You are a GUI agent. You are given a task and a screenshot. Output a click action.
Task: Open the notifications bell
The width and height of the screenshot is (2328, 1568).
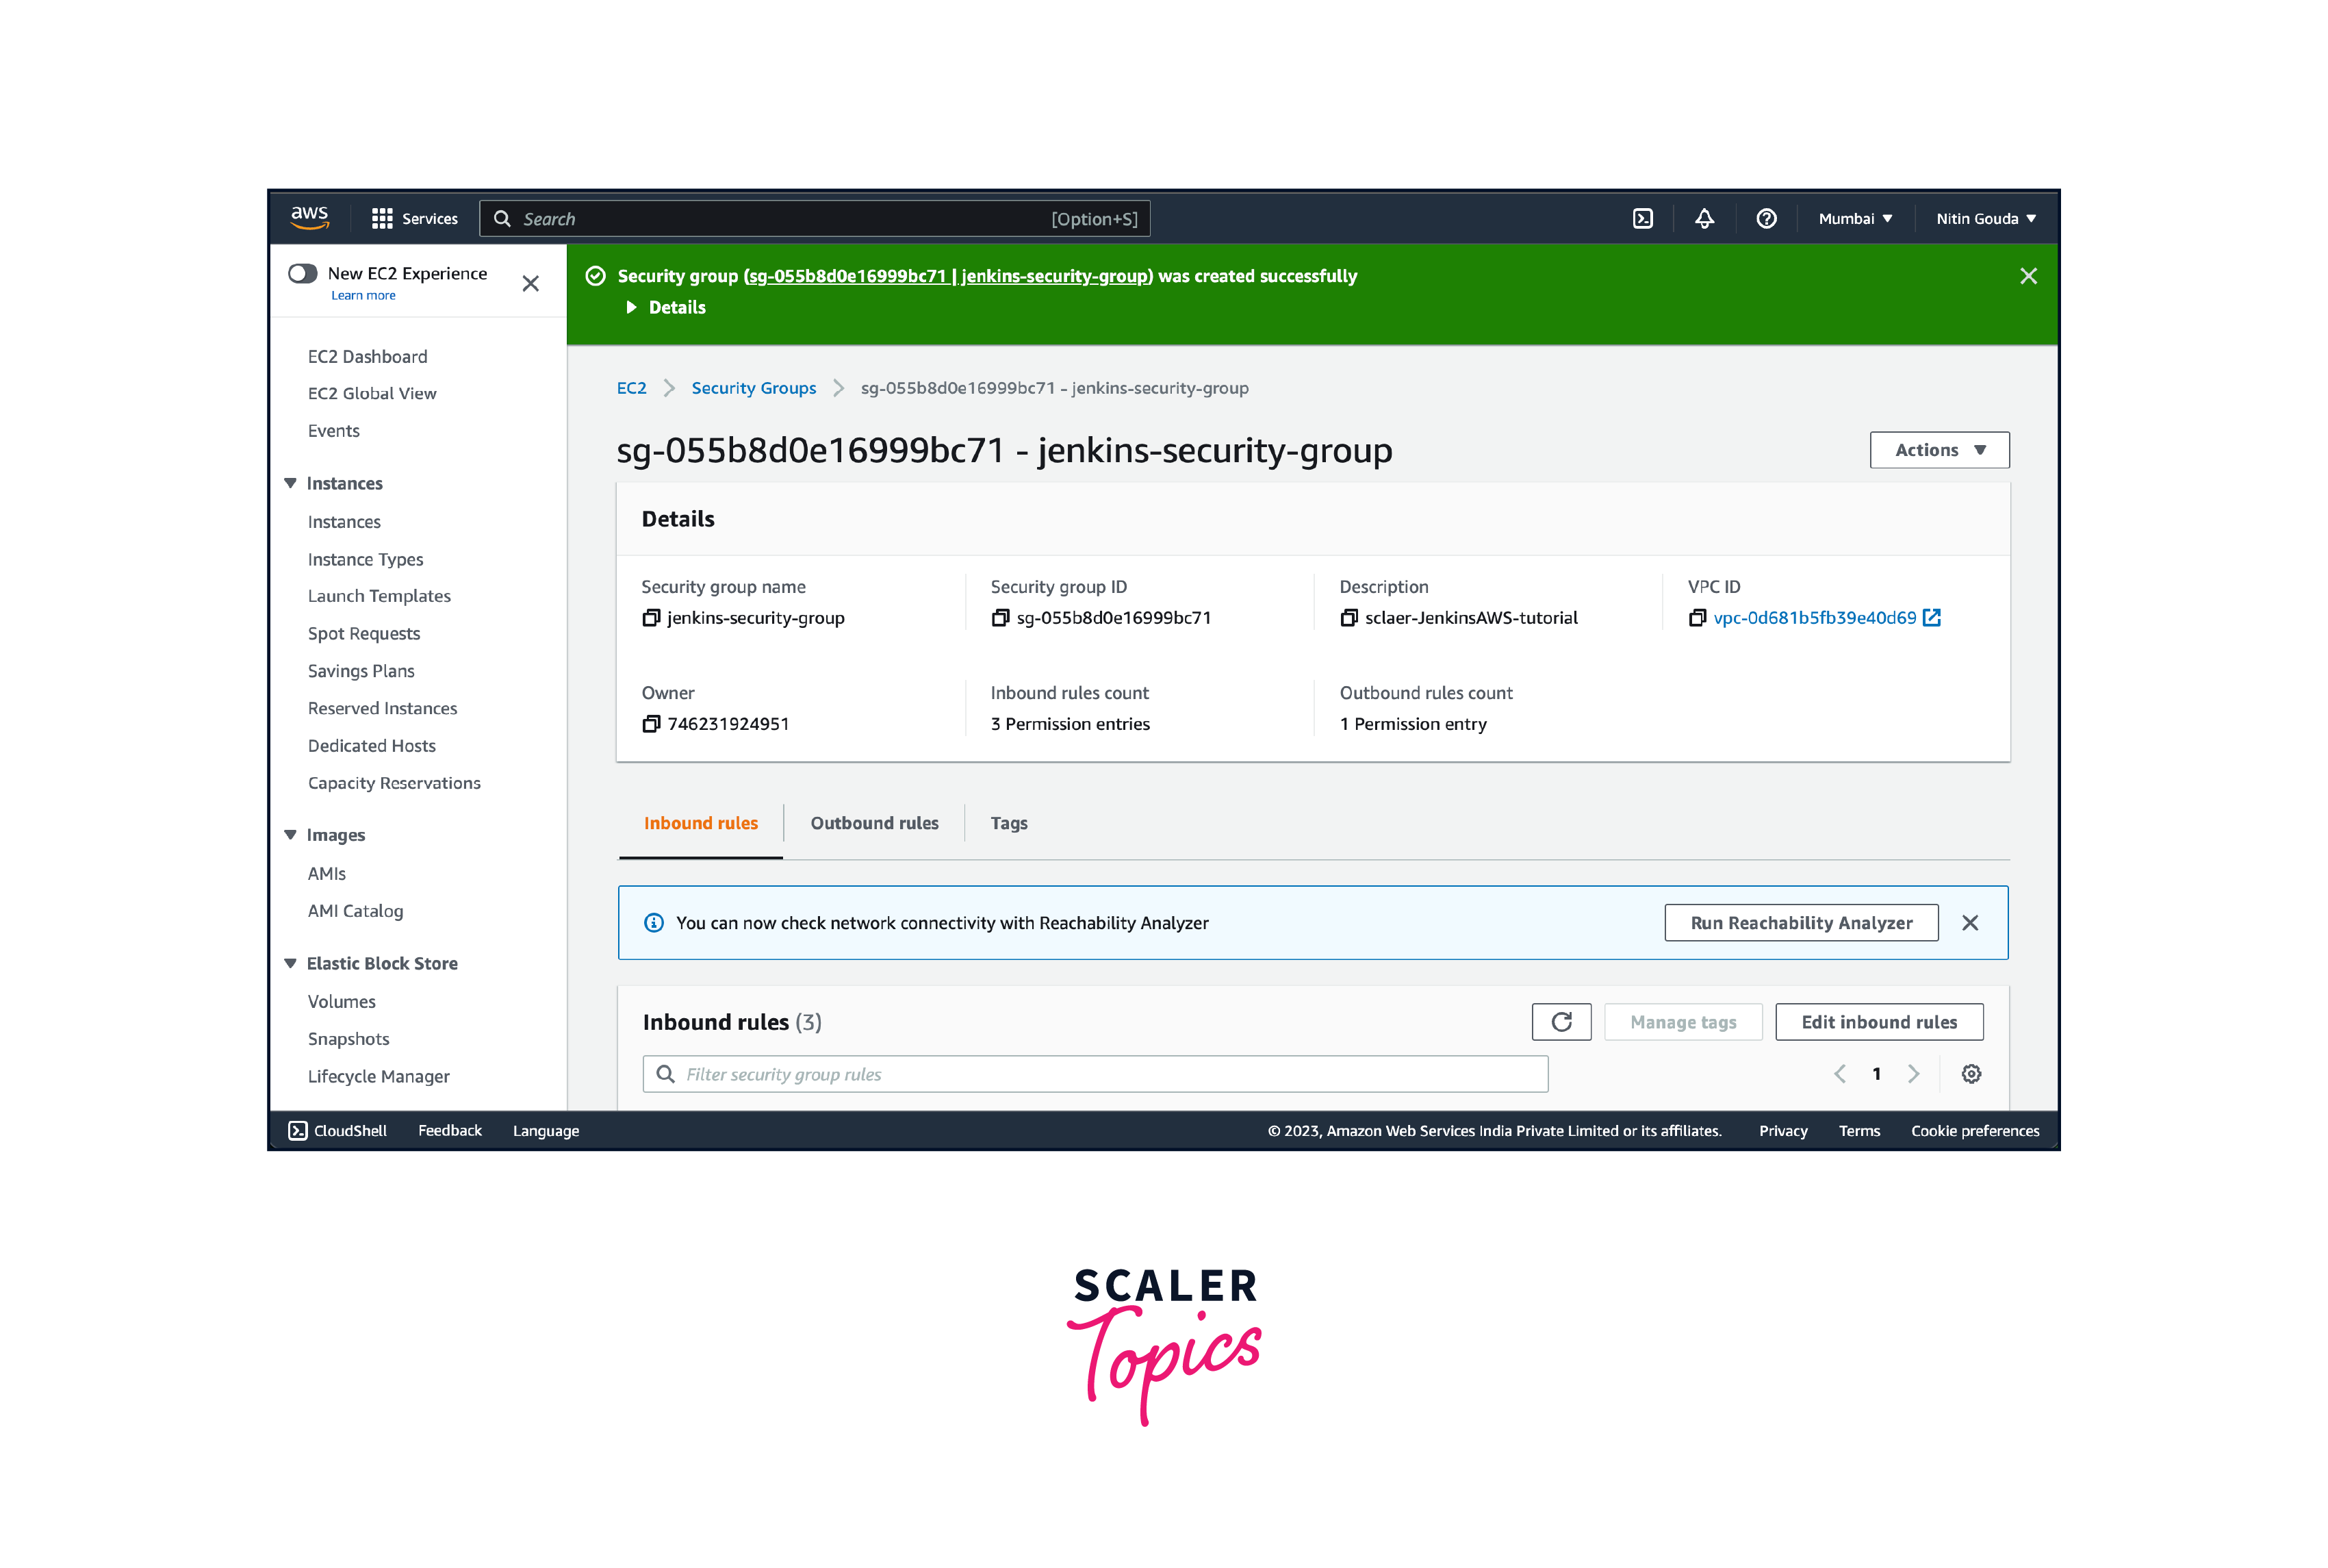(1704, 218)
